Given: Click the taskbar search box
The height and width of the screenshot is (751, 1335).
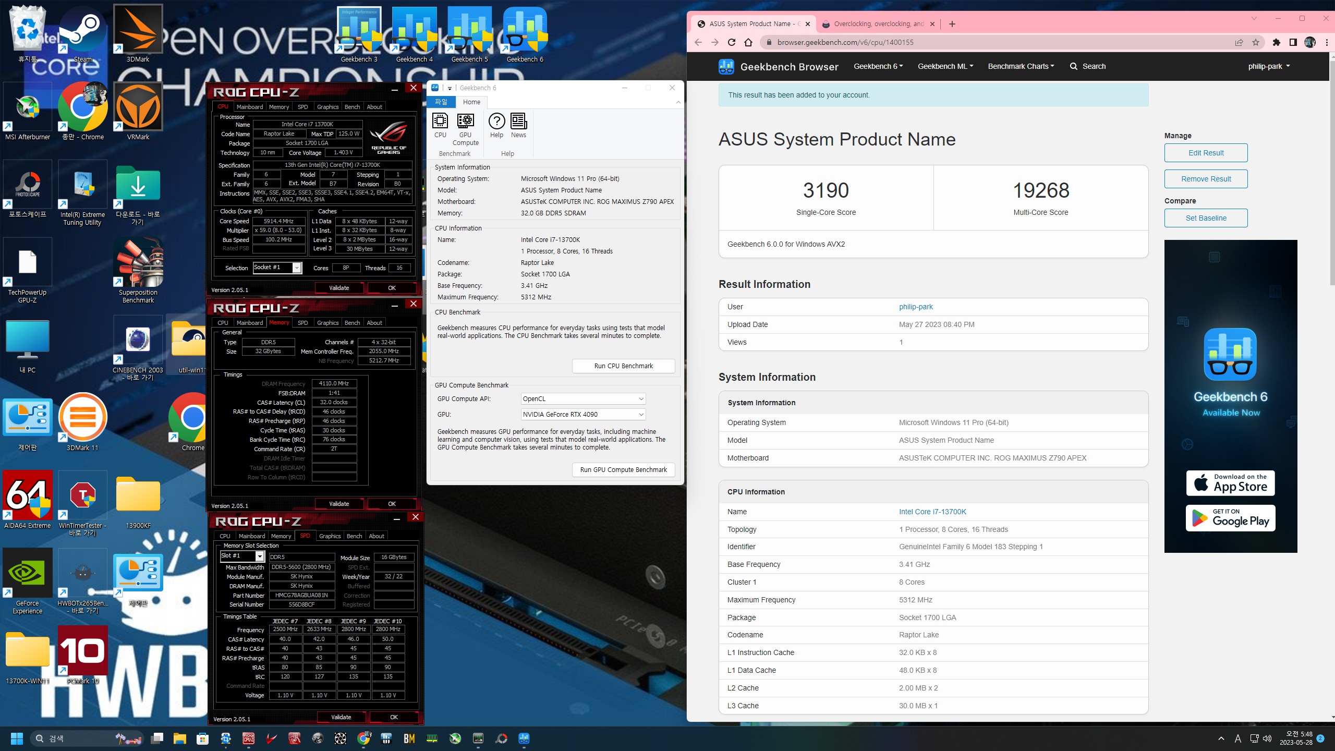Looking at the screenshot, I should point(88,738).
